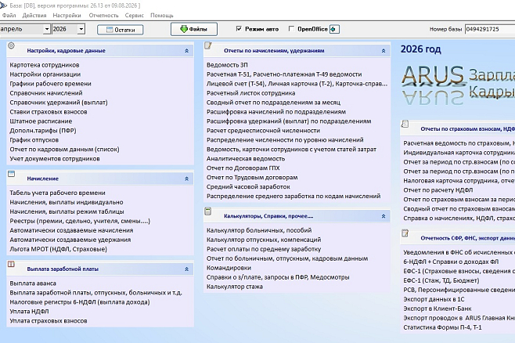
Task: Open Штатное расписание
Action: pyautogui.click(x=41, y=121)
